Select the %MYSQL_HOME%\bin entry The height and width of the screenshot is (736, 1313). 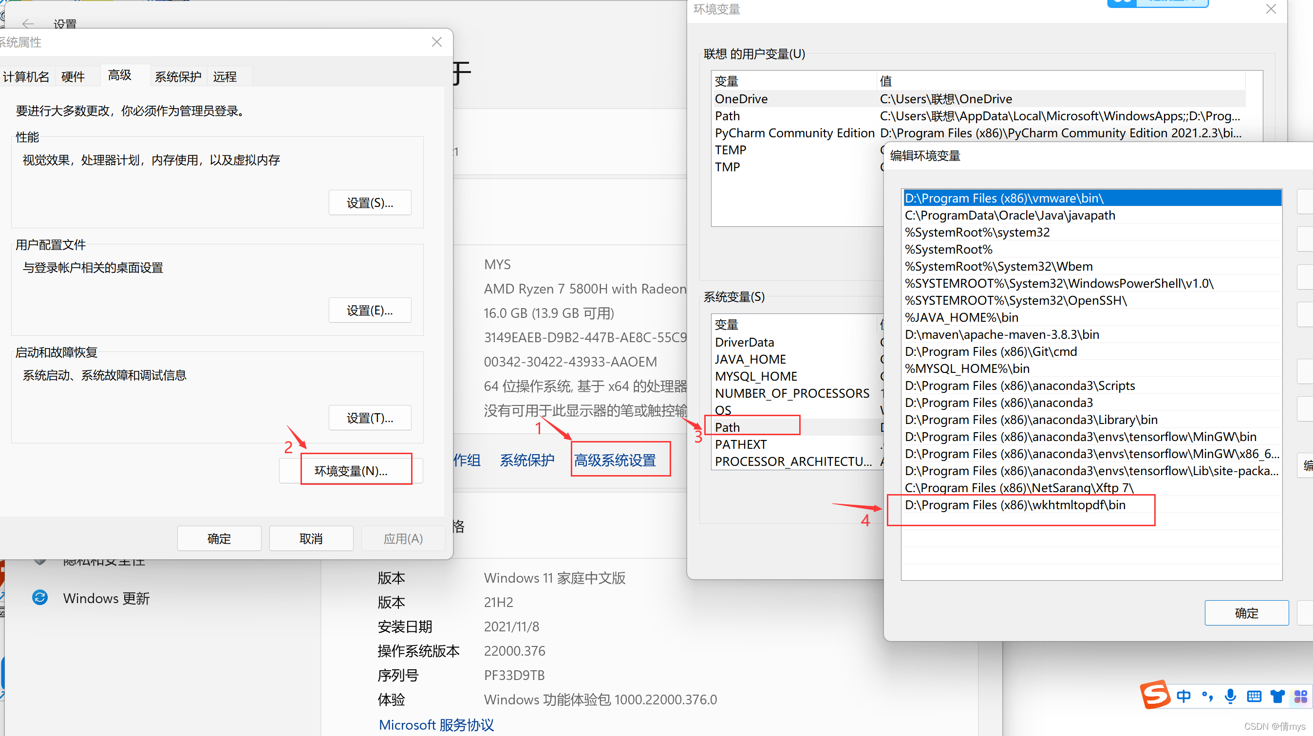(x=1092, y=368)
